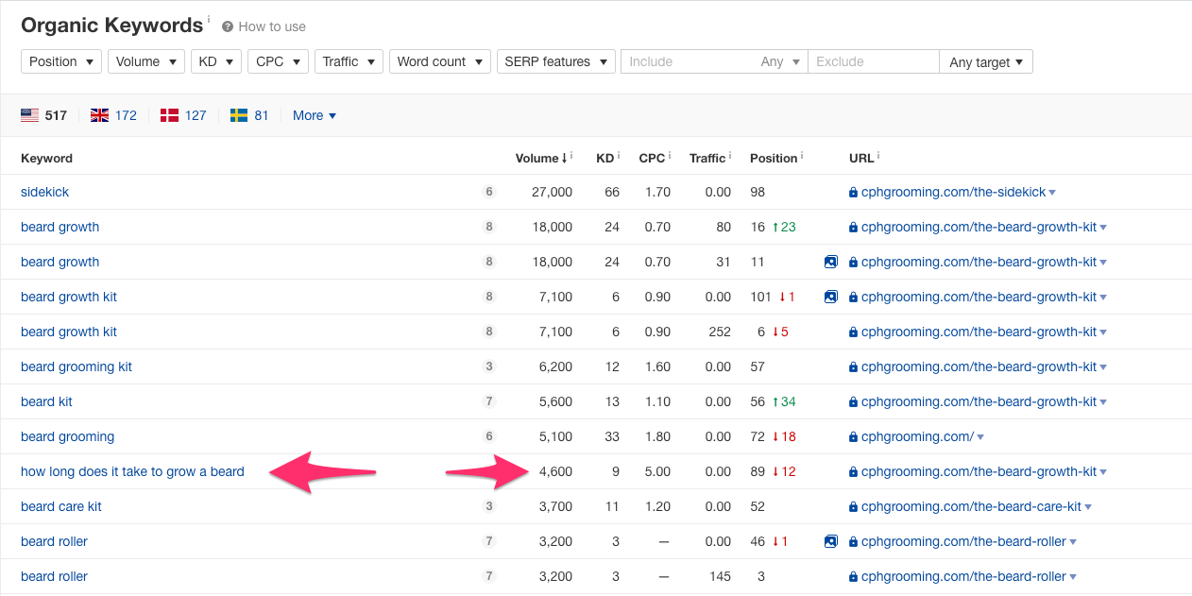Open SERP features badge 3 for beard grooming kit
The width and height of the screenshot is (1192, 596).
489,366
